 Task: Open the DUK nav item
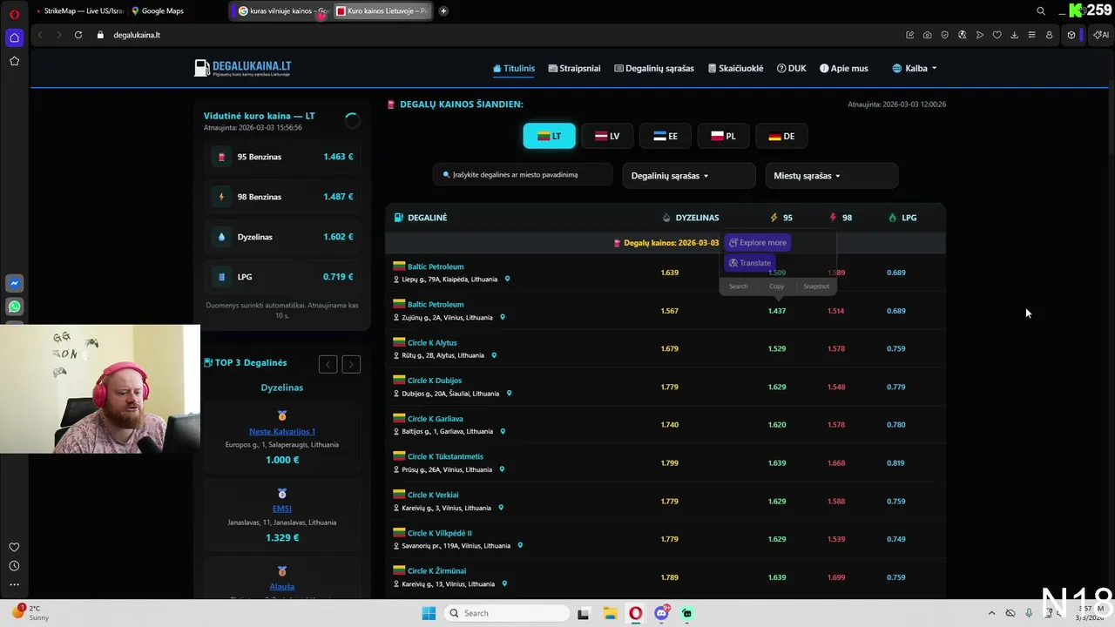792,68
